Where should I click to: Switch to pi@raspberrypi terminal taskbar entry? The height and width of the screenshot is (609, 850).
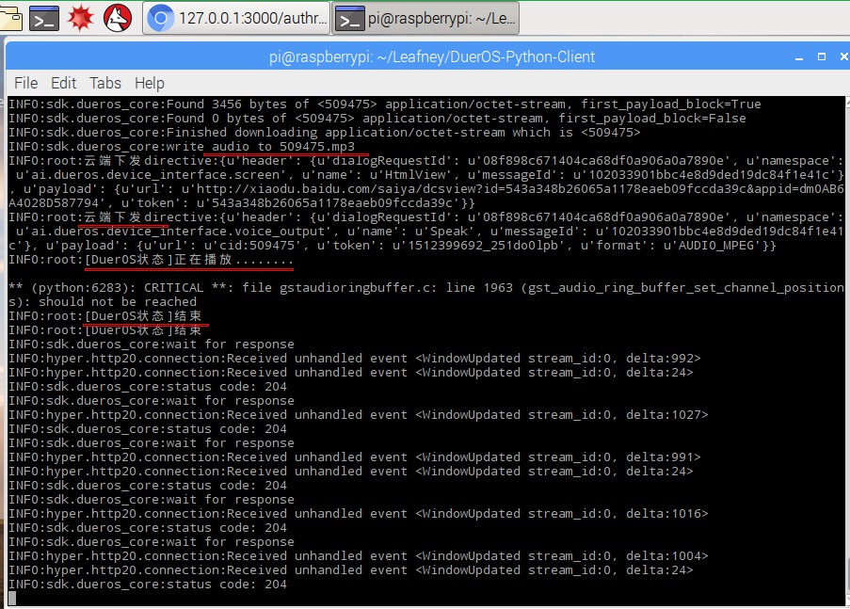point(425,18)
